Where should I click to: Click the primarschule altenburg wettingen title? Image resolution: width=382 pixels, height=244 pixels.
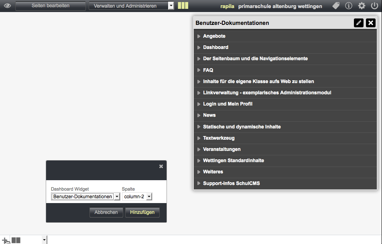280,6
